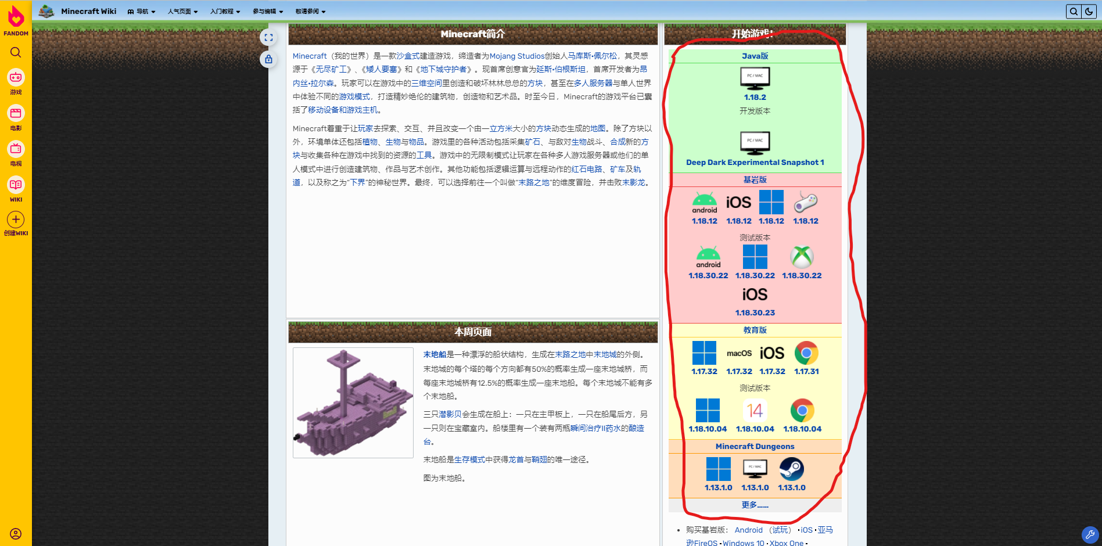Expand the 导航 navigation dropdown

142,12
